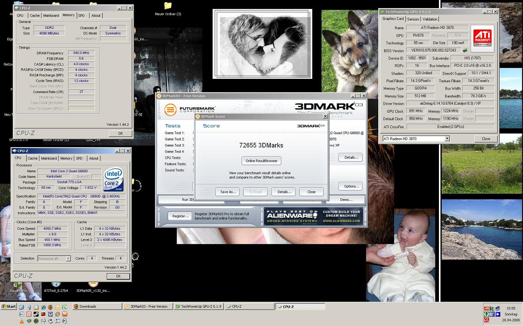
Task: Click ATI Radeon HD 3870 name field
Action: [x=437, y=28]
